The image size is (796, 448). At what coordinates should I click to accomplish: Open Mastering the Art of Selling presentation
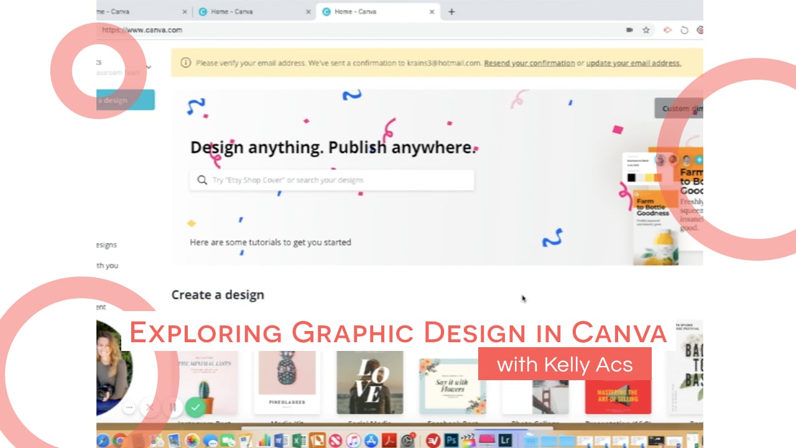[618, 396]
